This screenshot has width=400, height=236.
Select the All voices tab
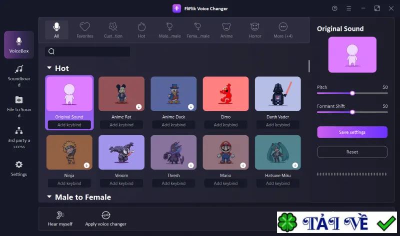56,30
